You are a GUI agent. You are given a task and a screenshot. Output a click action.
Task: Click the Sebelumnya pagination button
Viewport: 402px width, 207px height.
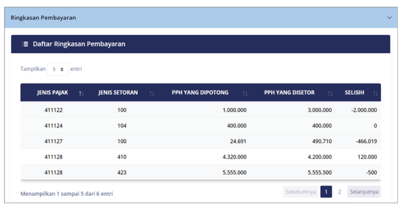301,192
